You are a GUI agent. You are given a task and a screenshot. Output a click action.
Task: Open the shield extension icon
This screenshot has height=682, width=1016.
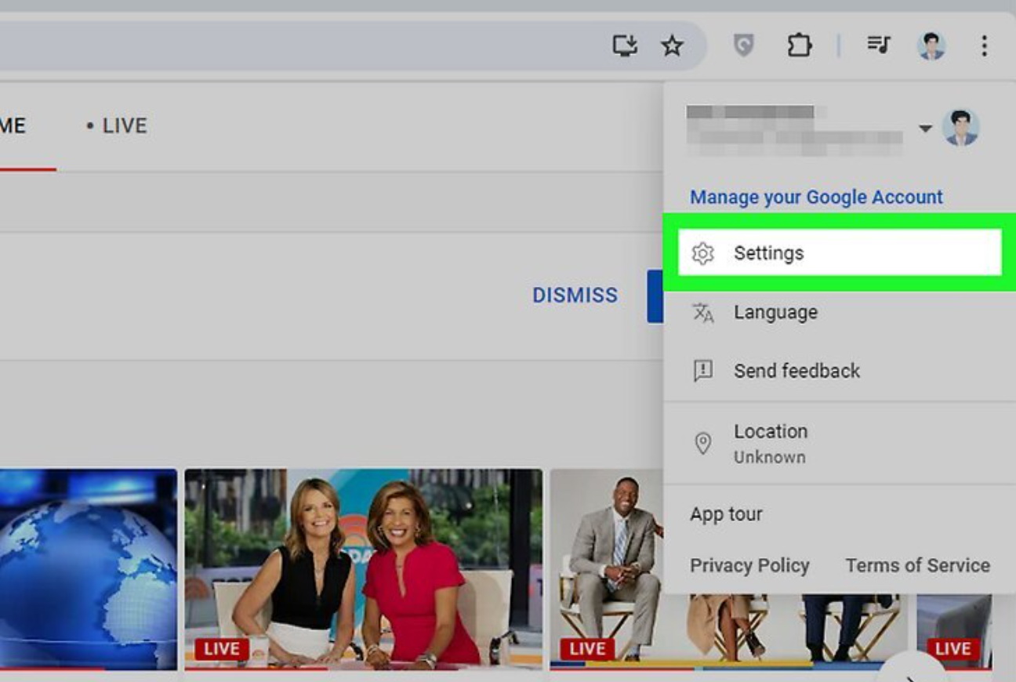pyautogui.click(x=743, y=45)
